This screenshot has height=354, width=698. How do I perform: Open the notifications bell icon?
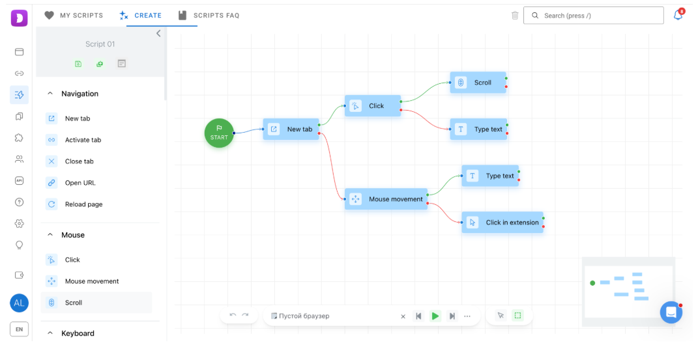coord(678,15)
